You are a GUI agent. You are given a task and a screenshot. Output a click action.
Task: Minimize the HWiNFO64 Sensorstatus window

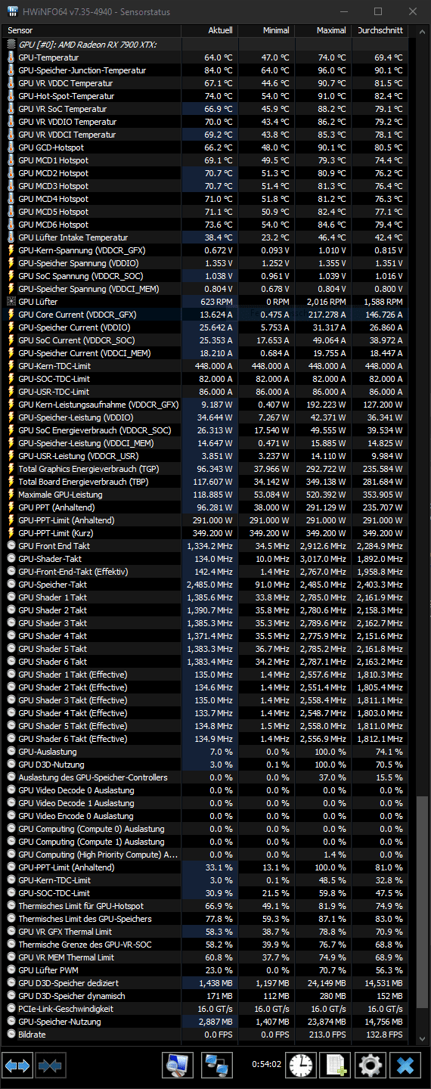point(344,12)
